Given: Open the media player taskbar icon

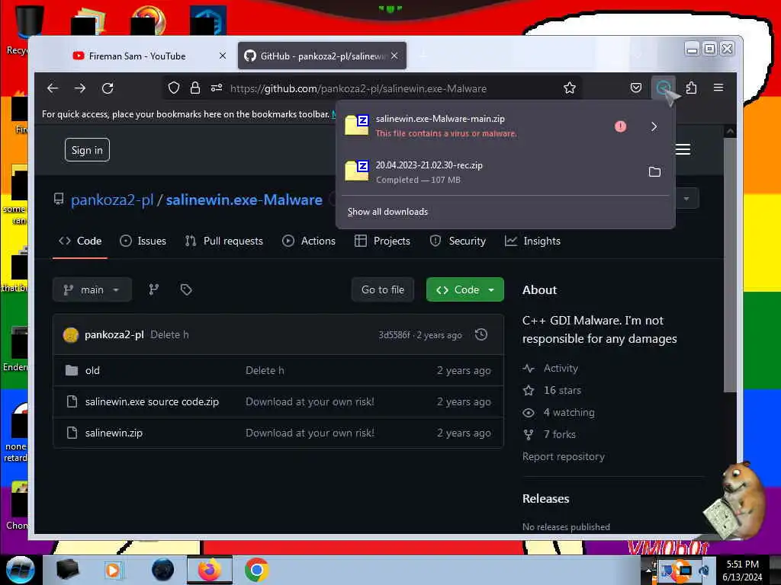Looking at the screenshot, I should [x=113, y=570].
